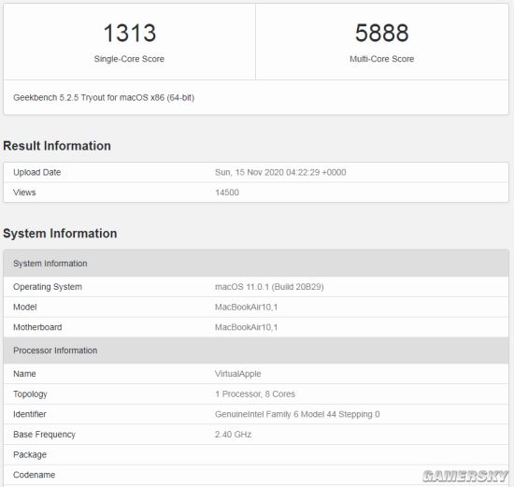The width and height of the screenshot is (514, 487).
Task: Click the Motherboard MacBookAir10,1 value
Action: 246,327
